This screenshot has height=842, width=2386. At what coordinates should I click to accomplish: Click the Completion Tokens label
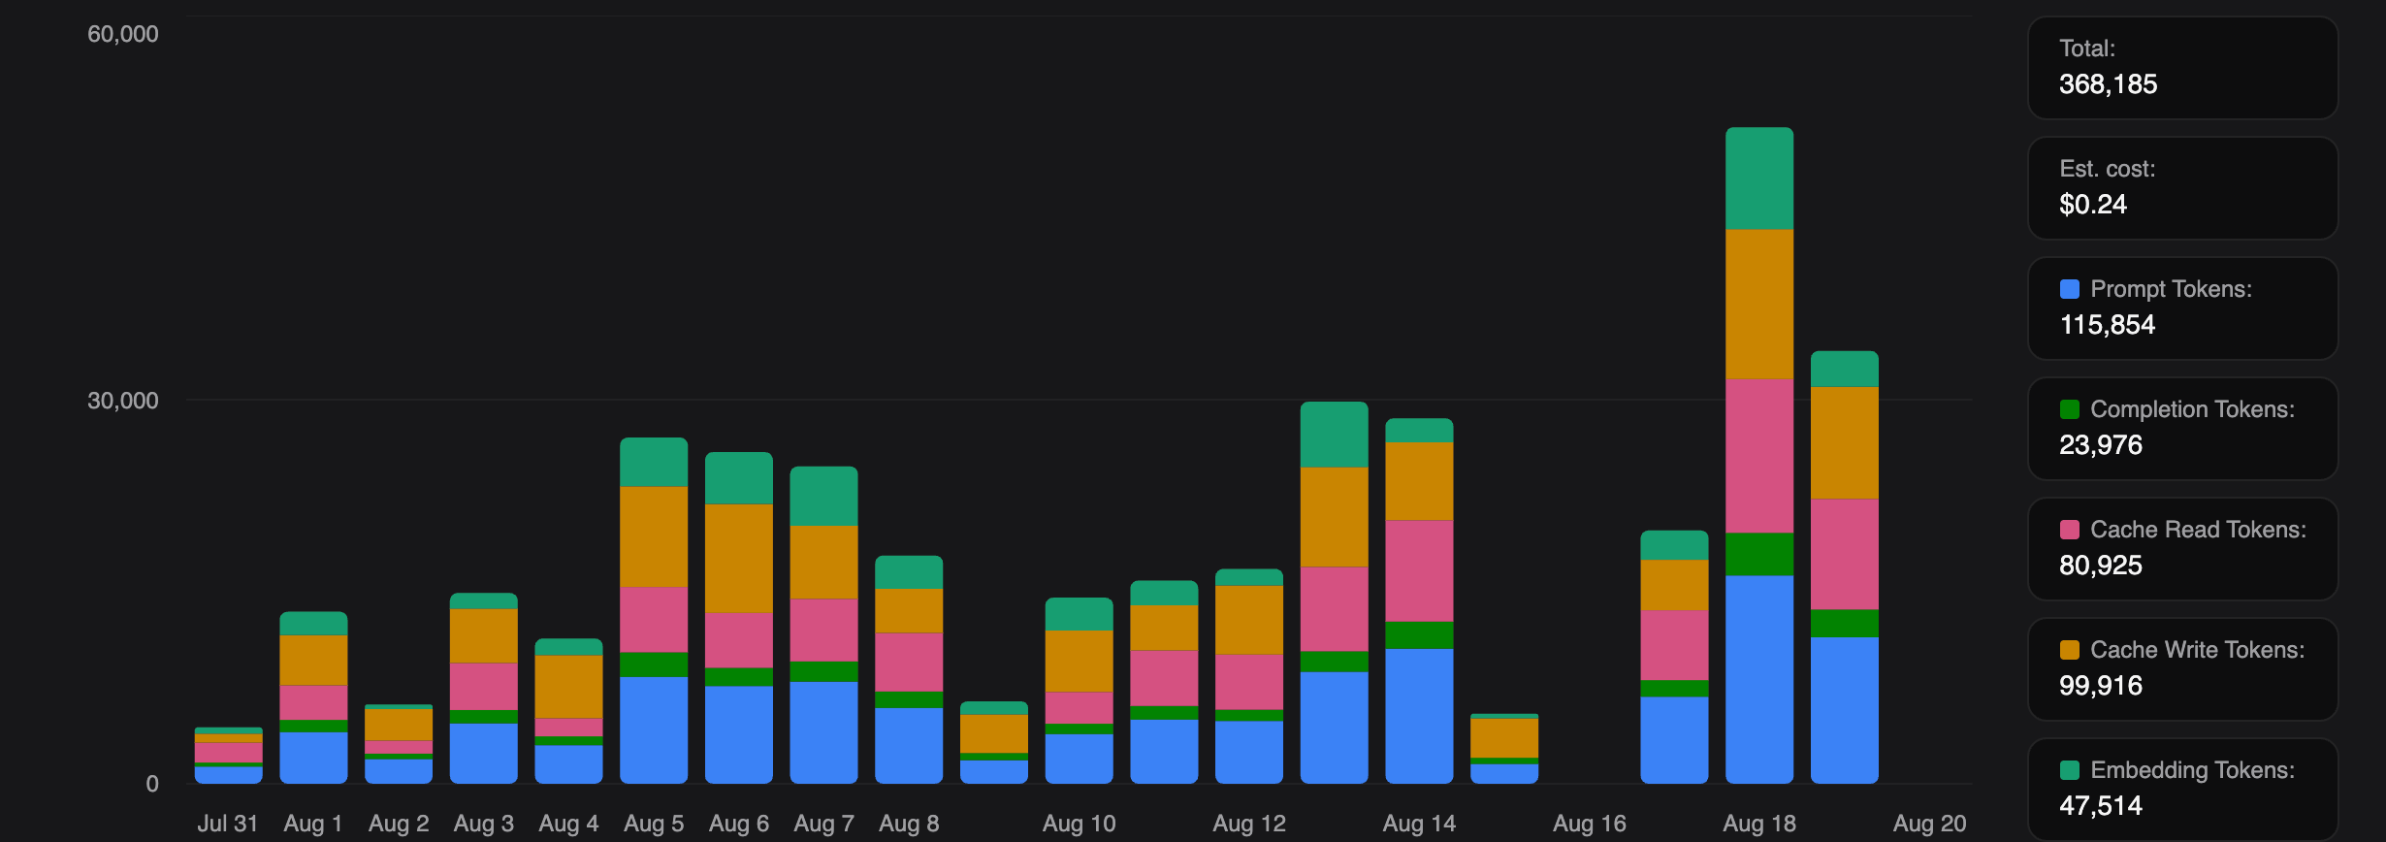[x=2192, y=409]
